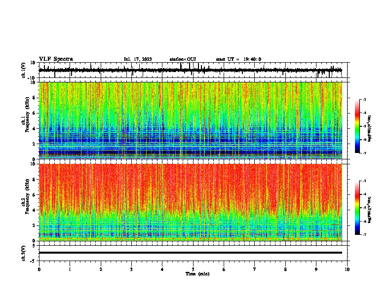Click time axis tick label "5"
The image size is (391, 302).
pyautogui.click(x=193, y=269)
